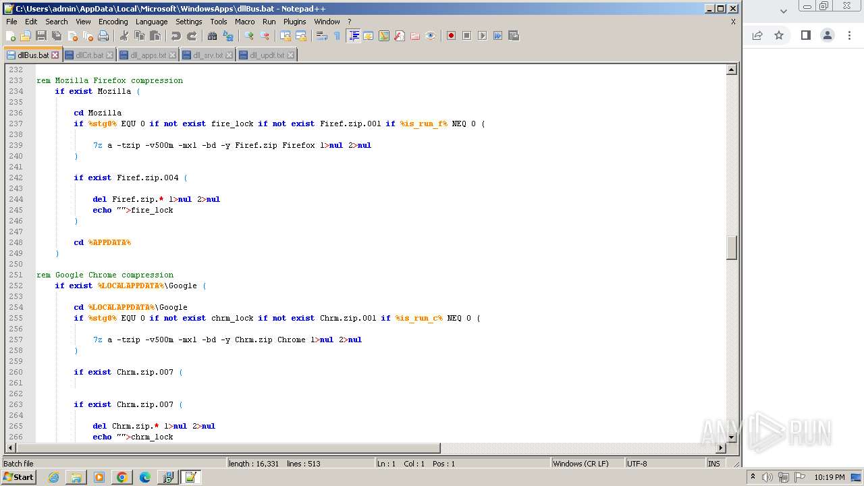Click the Close document toolbar icon
The height and width of the screenshot is (486, 864).
pos(72,36)
